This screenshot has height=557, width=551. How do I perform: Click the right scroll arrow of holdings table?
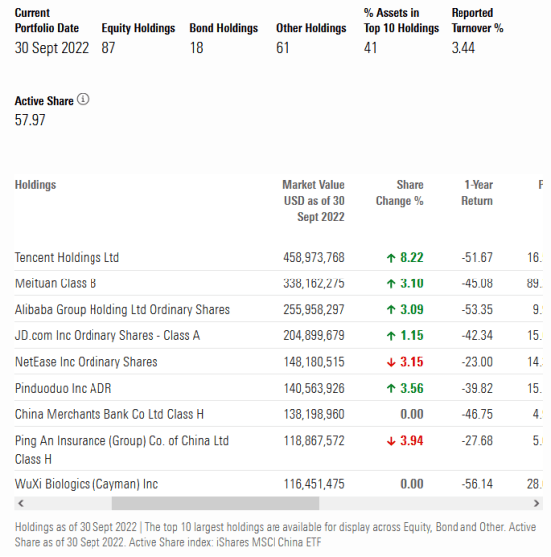(536, 503)
